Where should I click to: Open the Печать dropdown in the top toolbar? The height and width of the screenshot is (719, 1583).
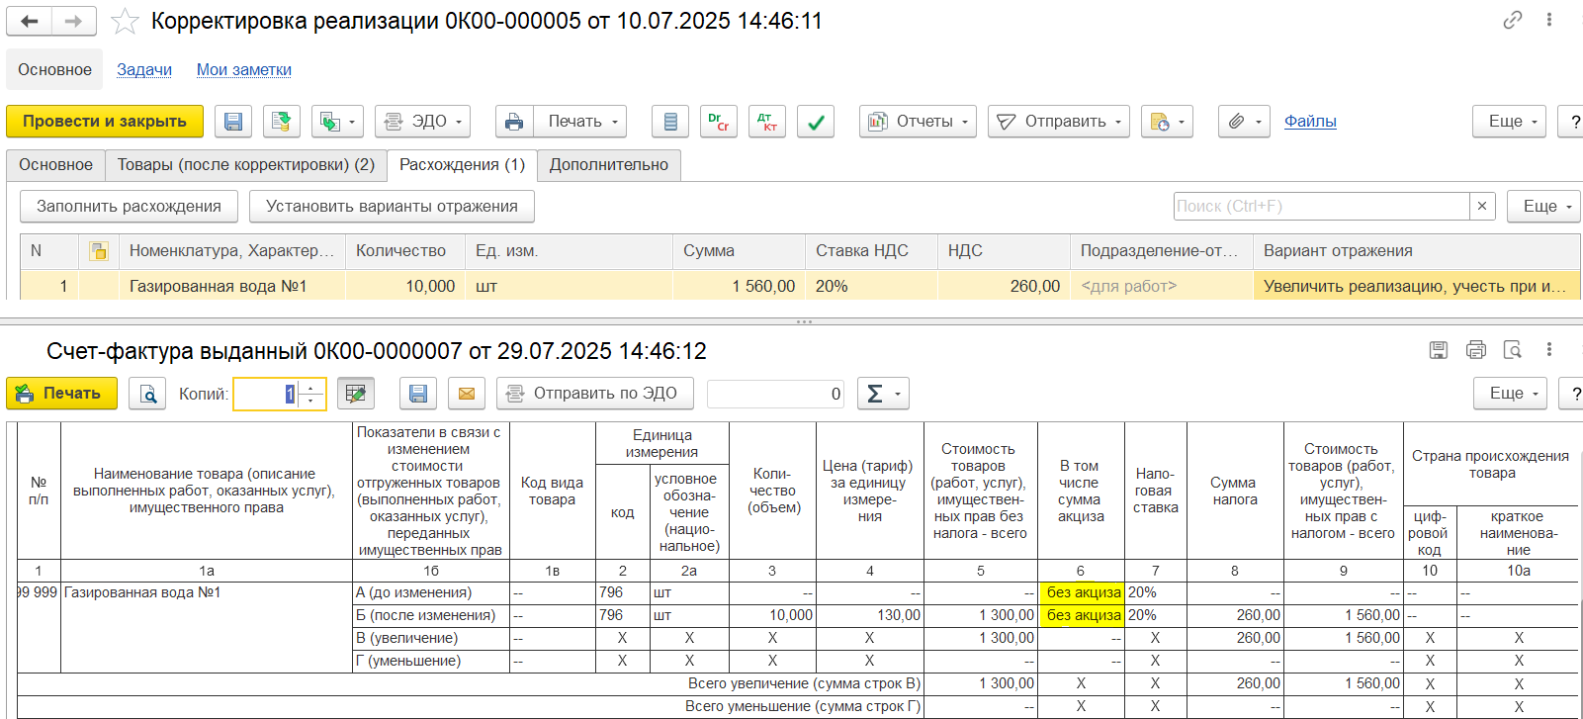(x=580, y=122)
